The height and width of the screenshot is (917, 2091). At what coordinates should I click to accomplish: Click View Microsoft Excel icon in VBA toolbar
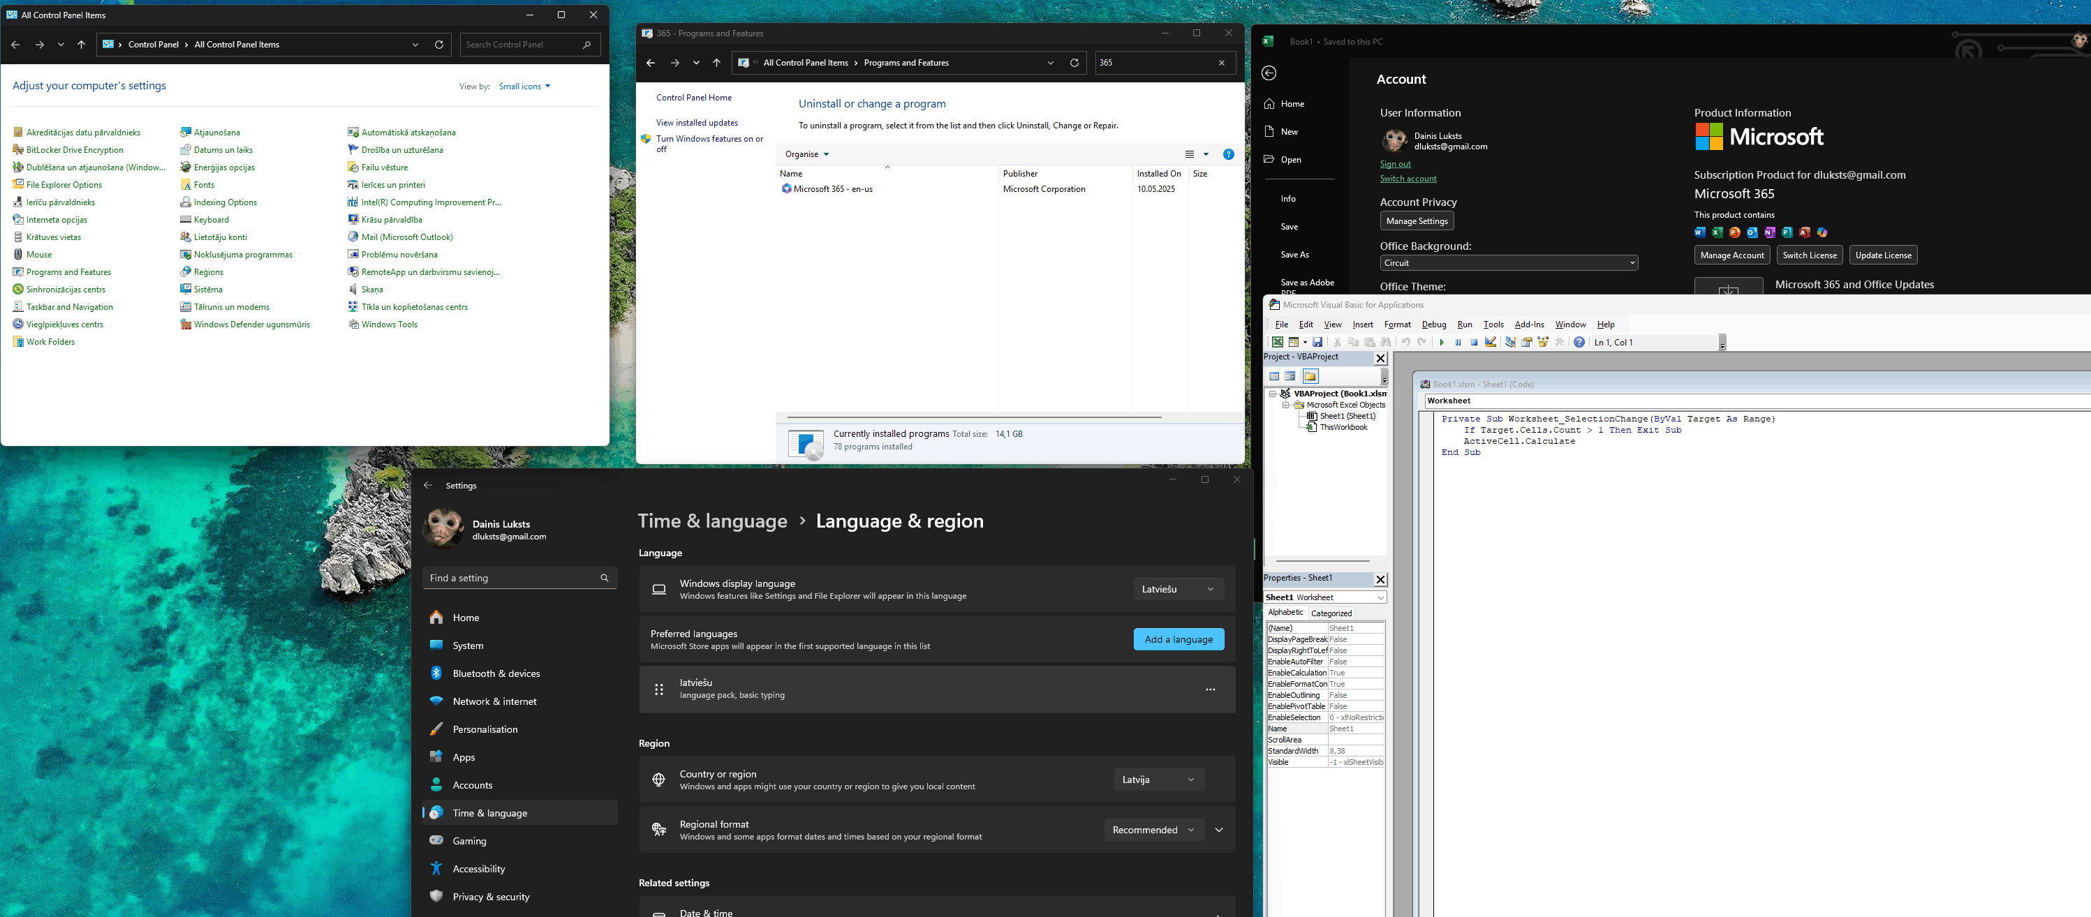(x=1278, y=343)
